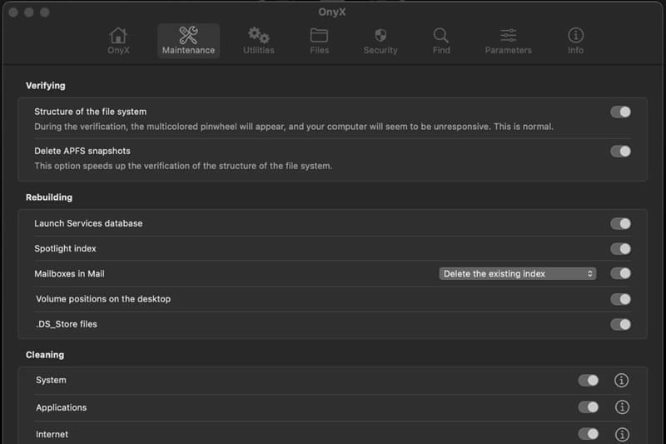Show info for Applications cleaning
The height and width of the screenshot is (444, 666).
click(622, 407)
